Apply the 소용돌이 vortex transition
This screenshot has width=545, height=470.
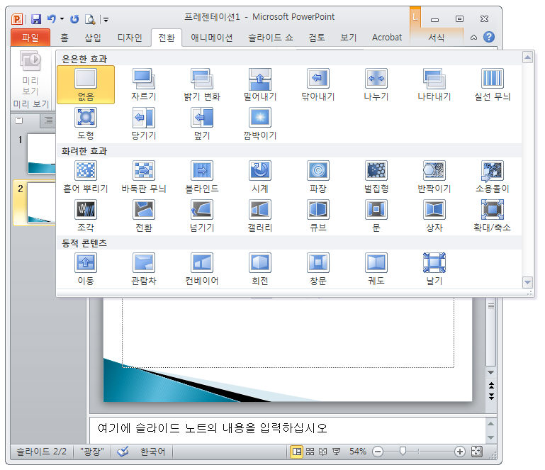coord(492,177)
